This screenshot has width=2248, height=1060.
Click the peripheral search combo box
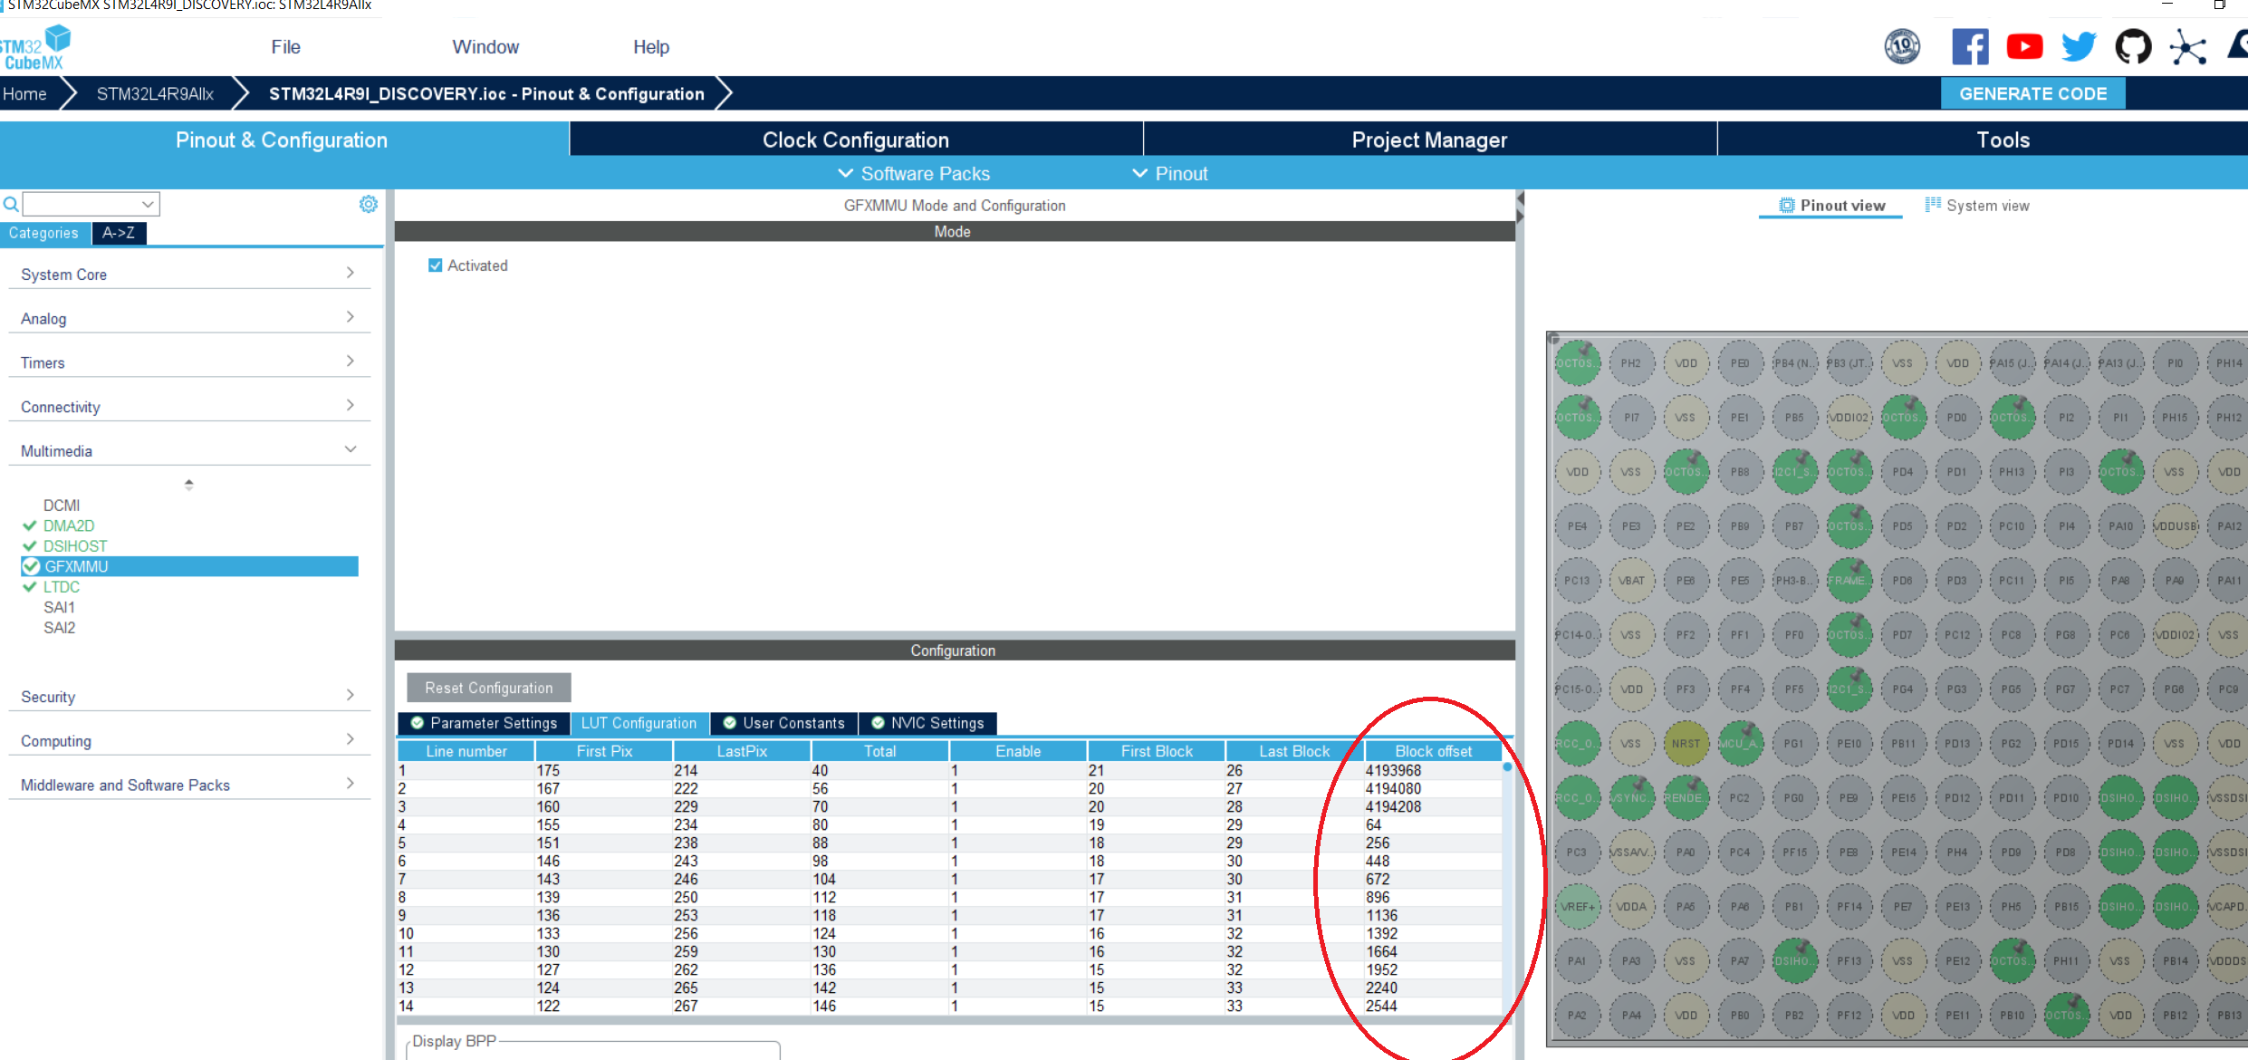[x=91, y=204]
